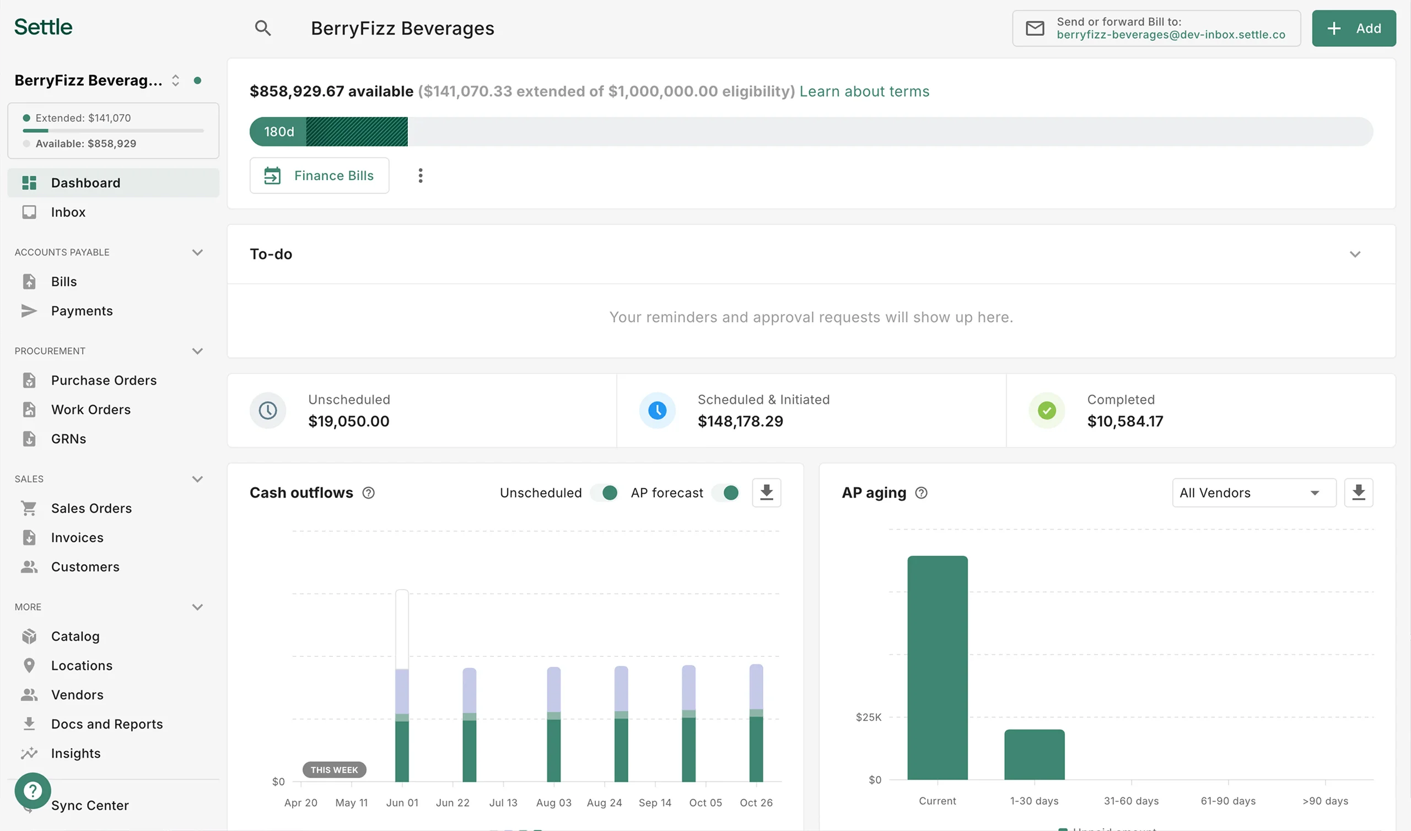Click the Sales Orders cart icon
This screenshot has width=1411, height=831.
(29, 509)
